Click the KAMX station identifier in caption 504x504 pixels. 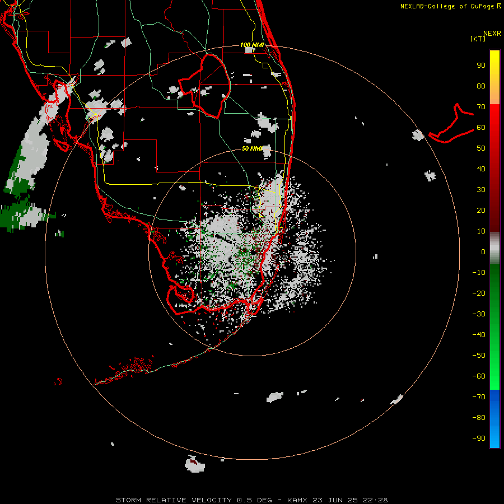point(297,500)
